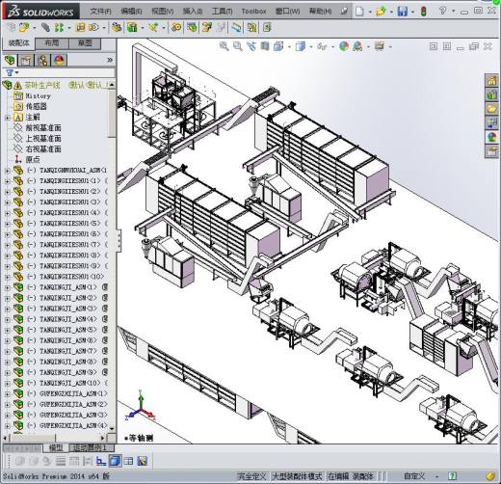This screenshot has height=484, width=501.
Task: Switch to the 装配体 tab
Action: [18, 43]
